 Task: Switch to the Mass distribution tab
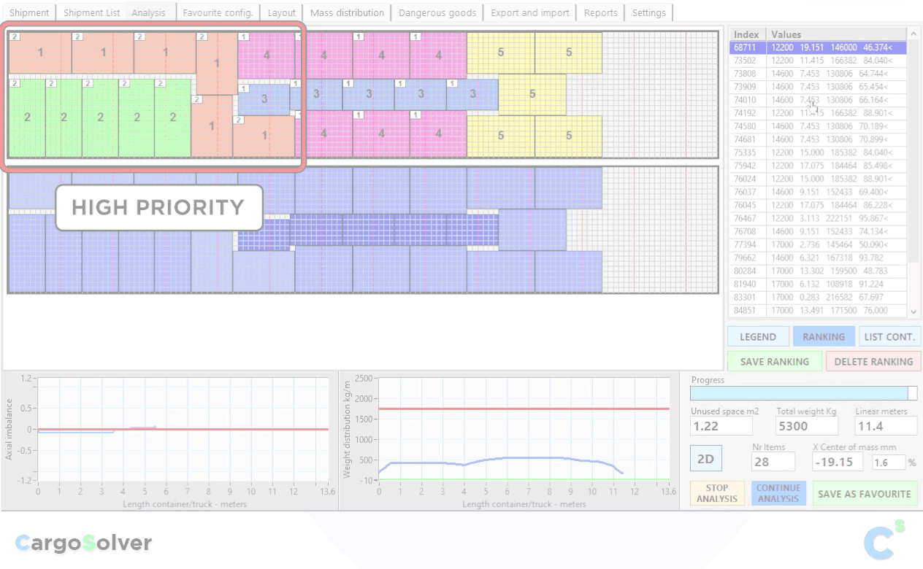347,12
